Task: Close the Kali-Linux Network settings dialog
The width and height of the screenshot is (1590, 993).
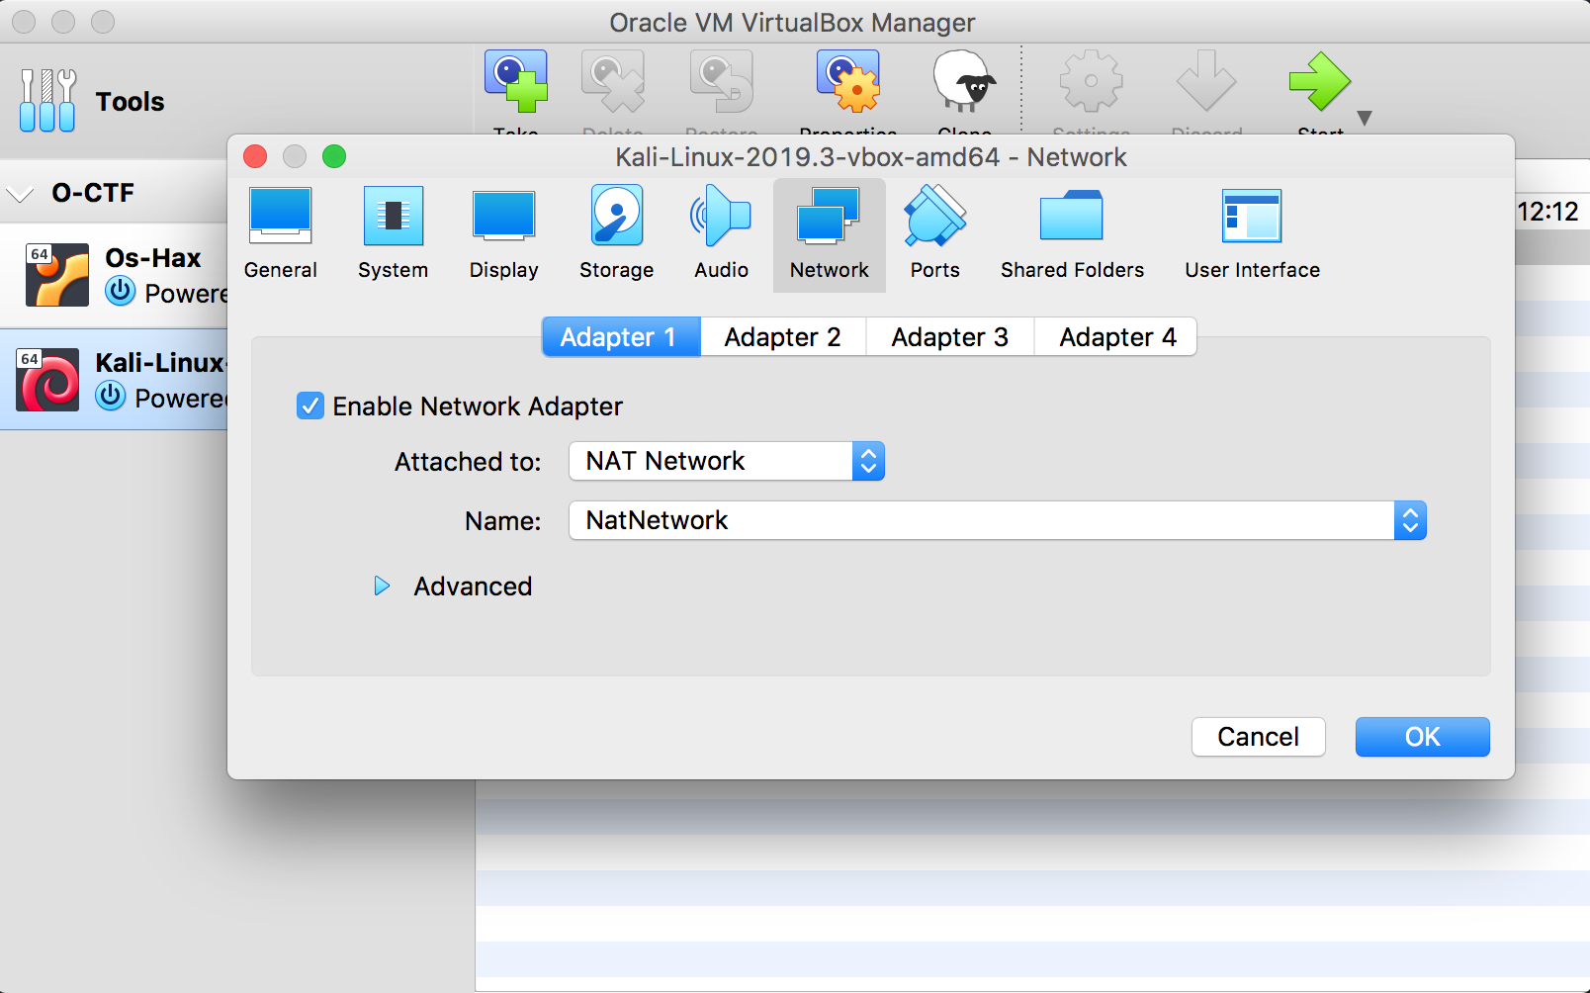Action: (255, 156)
